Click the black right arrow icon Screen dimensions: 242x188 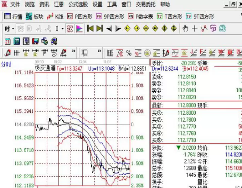click(118, 28)
